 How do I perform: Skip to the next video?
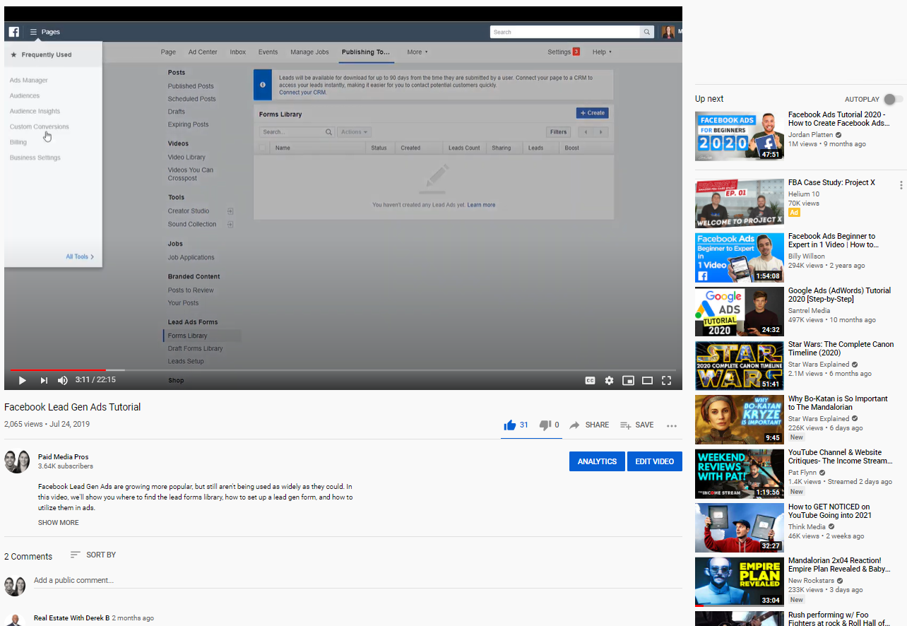(44, 380)
